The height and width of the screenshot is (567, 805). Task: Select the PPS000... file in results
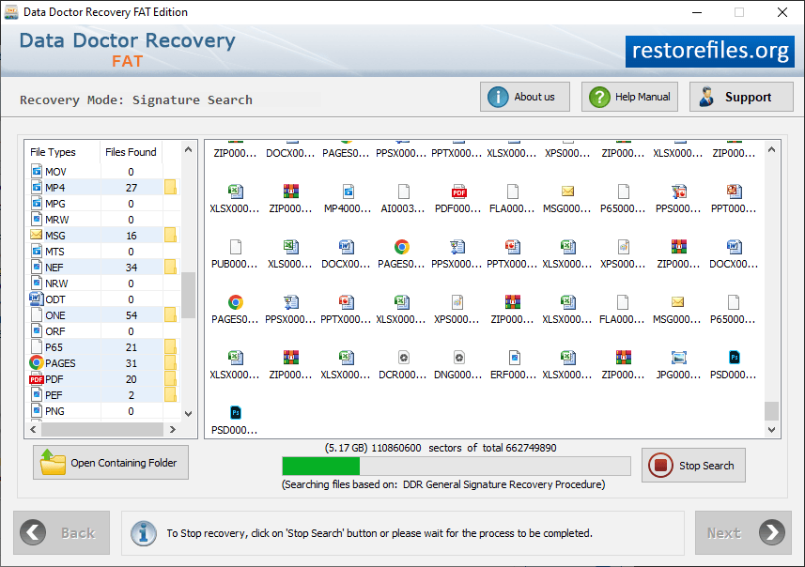678,199
